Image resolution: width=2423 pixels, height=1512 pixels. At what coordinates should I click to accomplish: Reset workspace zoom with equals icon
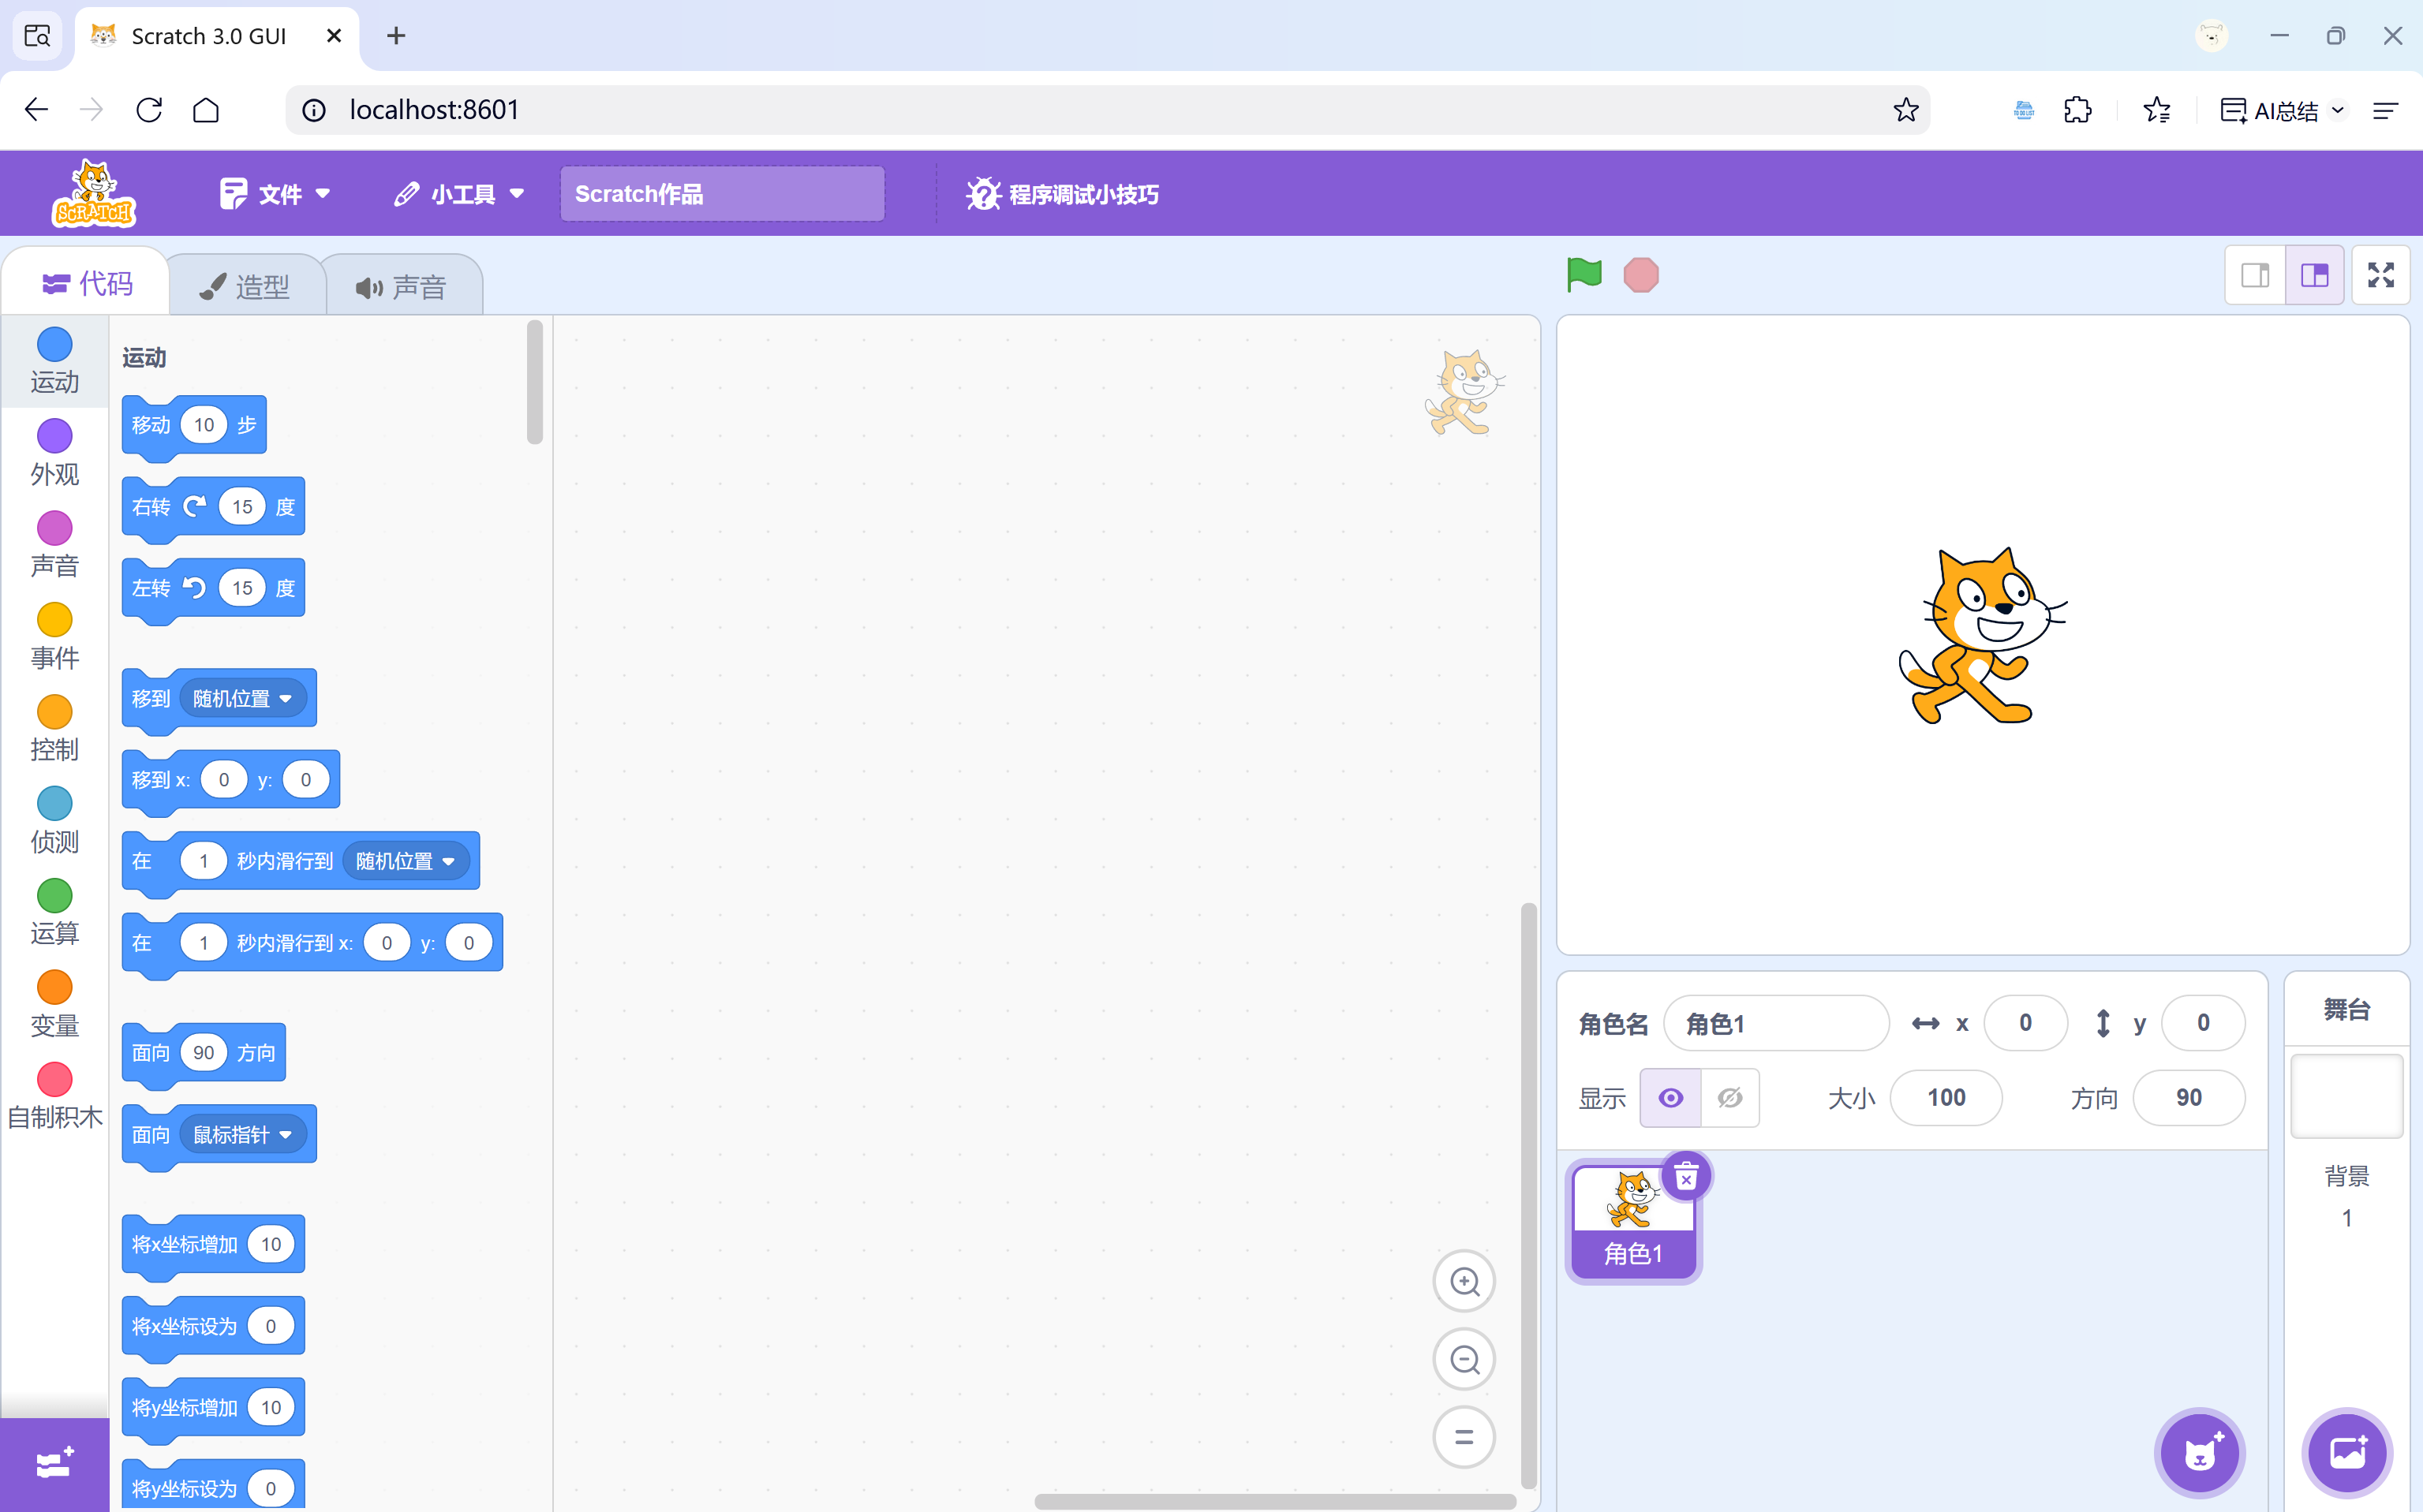click(1464, 1437)
